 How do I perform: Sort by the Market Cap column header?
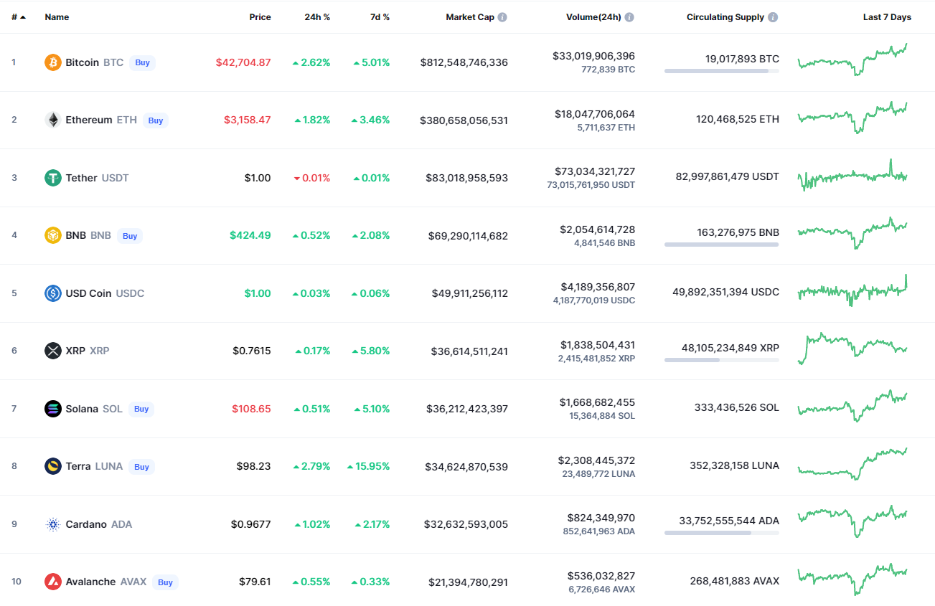470,17
